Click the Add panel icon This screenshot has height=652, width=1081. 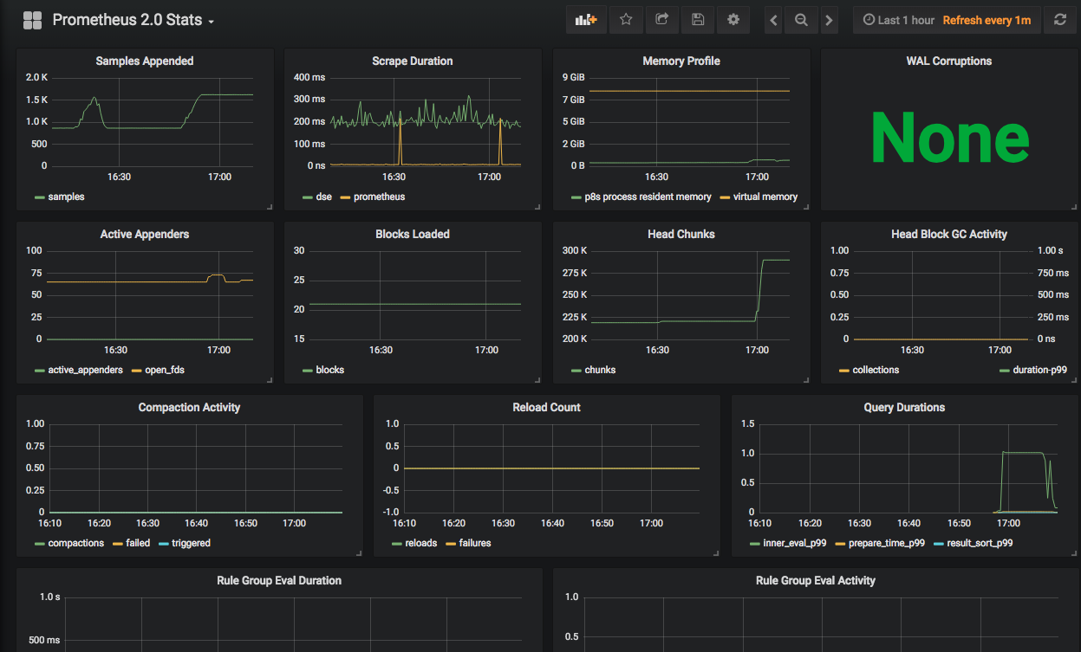[x=587, y=20]
